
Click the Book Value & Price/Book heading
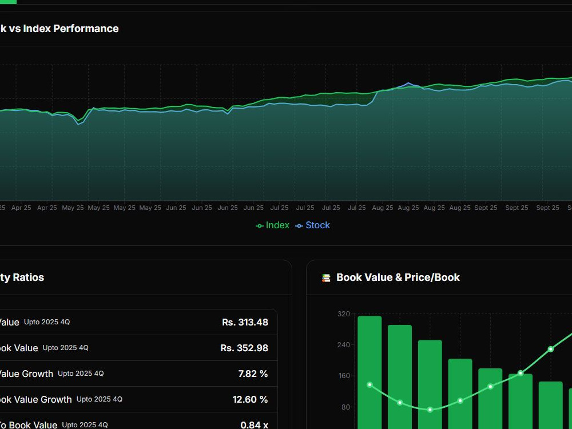tap(398, 277)
